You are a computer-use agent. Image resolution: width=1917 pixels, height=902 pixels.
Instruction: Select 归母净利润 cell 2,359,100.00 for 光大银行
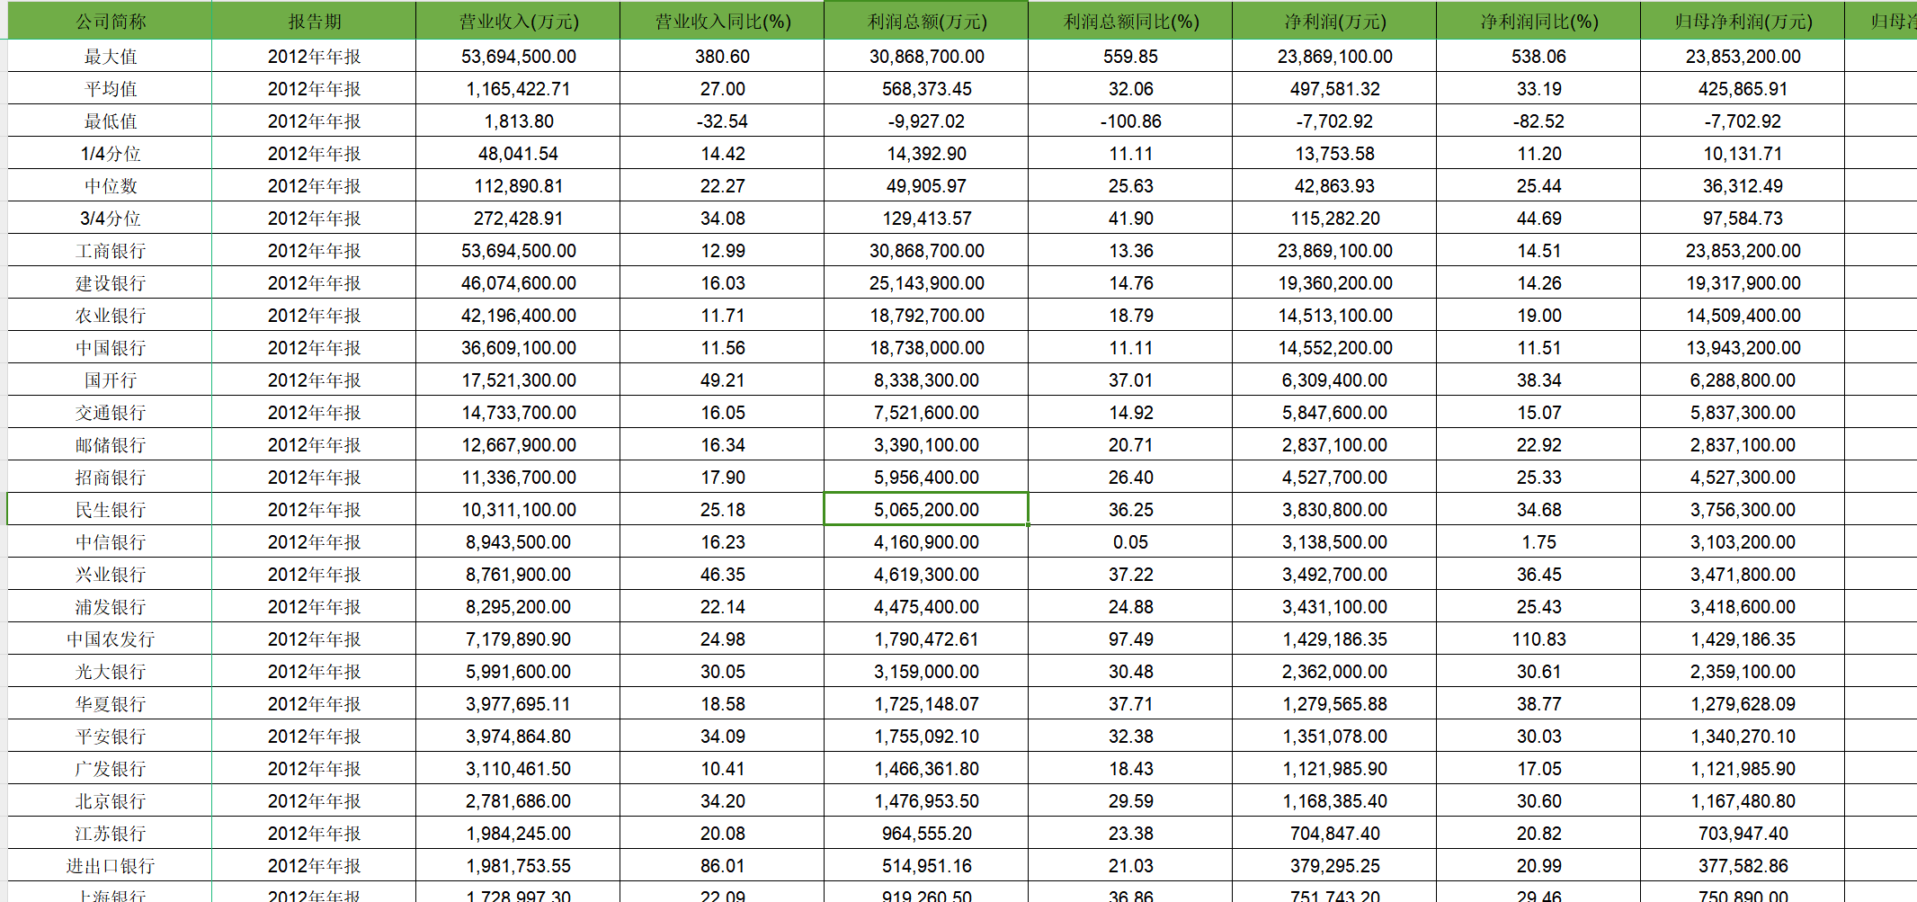pyautogui.click(x=1743, y=671)
